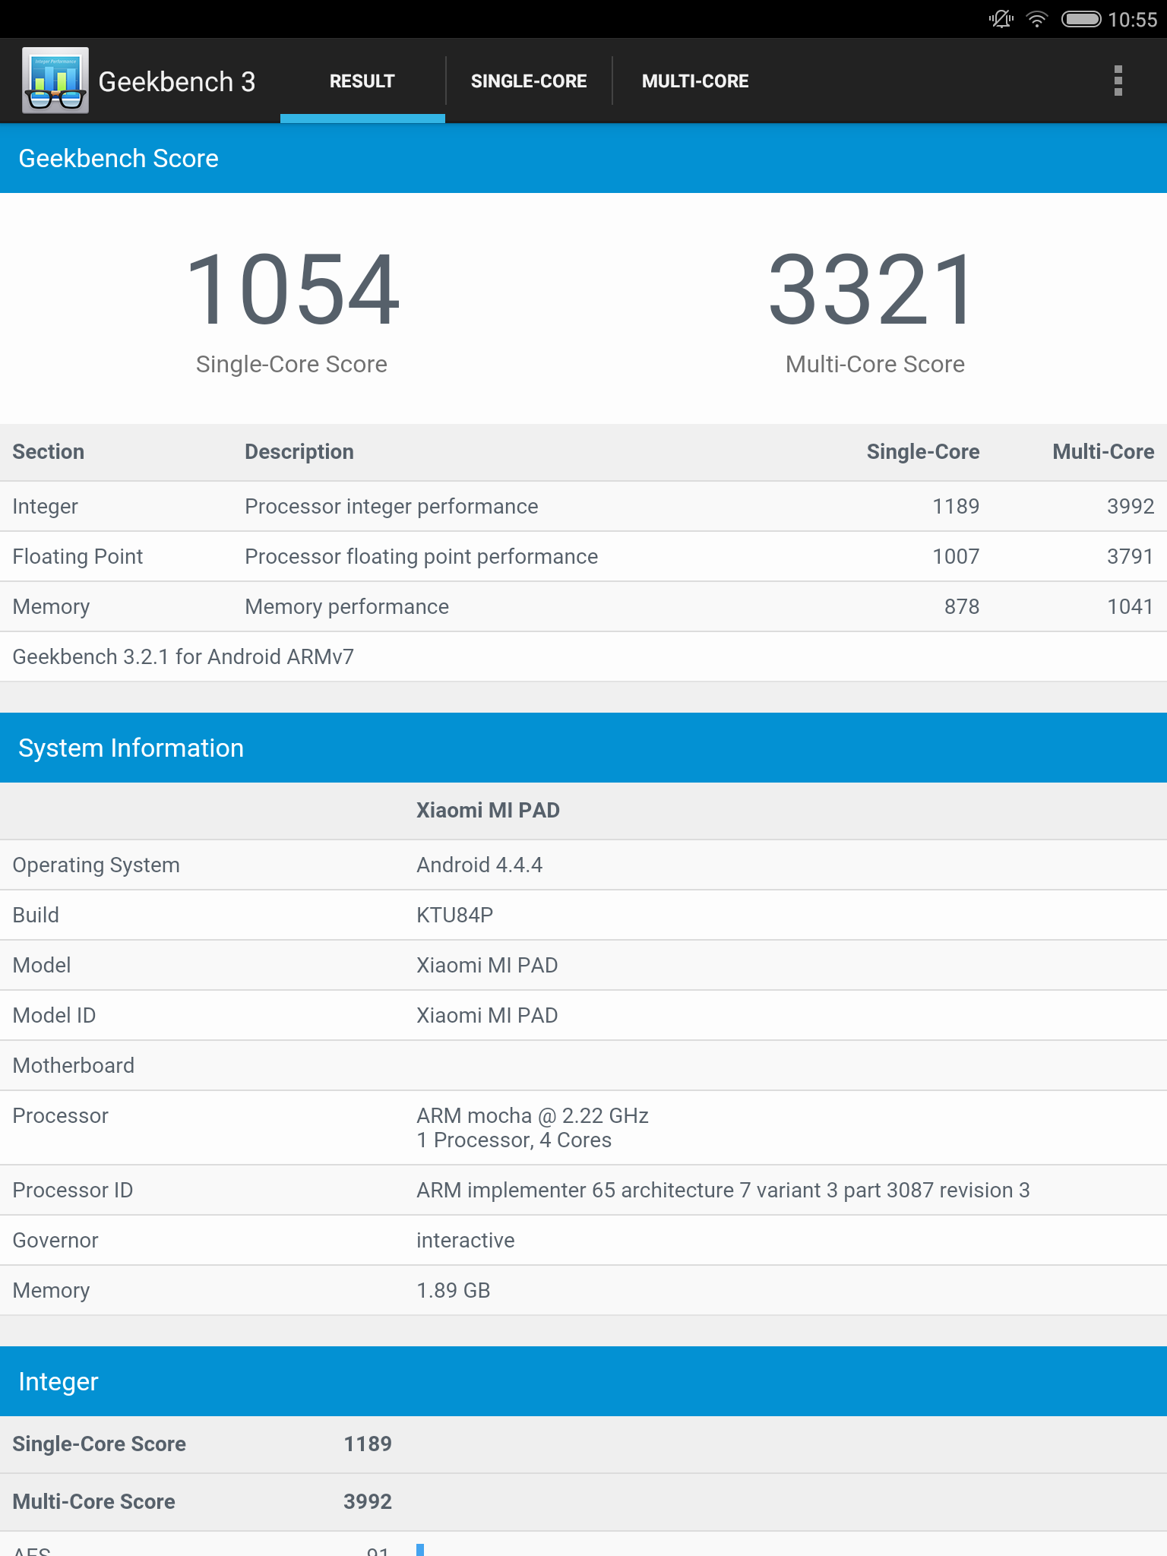Viewport: 1167px width, 1556px height.
Task: Tap the Motherboard row label
Action: click(74, 1065)
